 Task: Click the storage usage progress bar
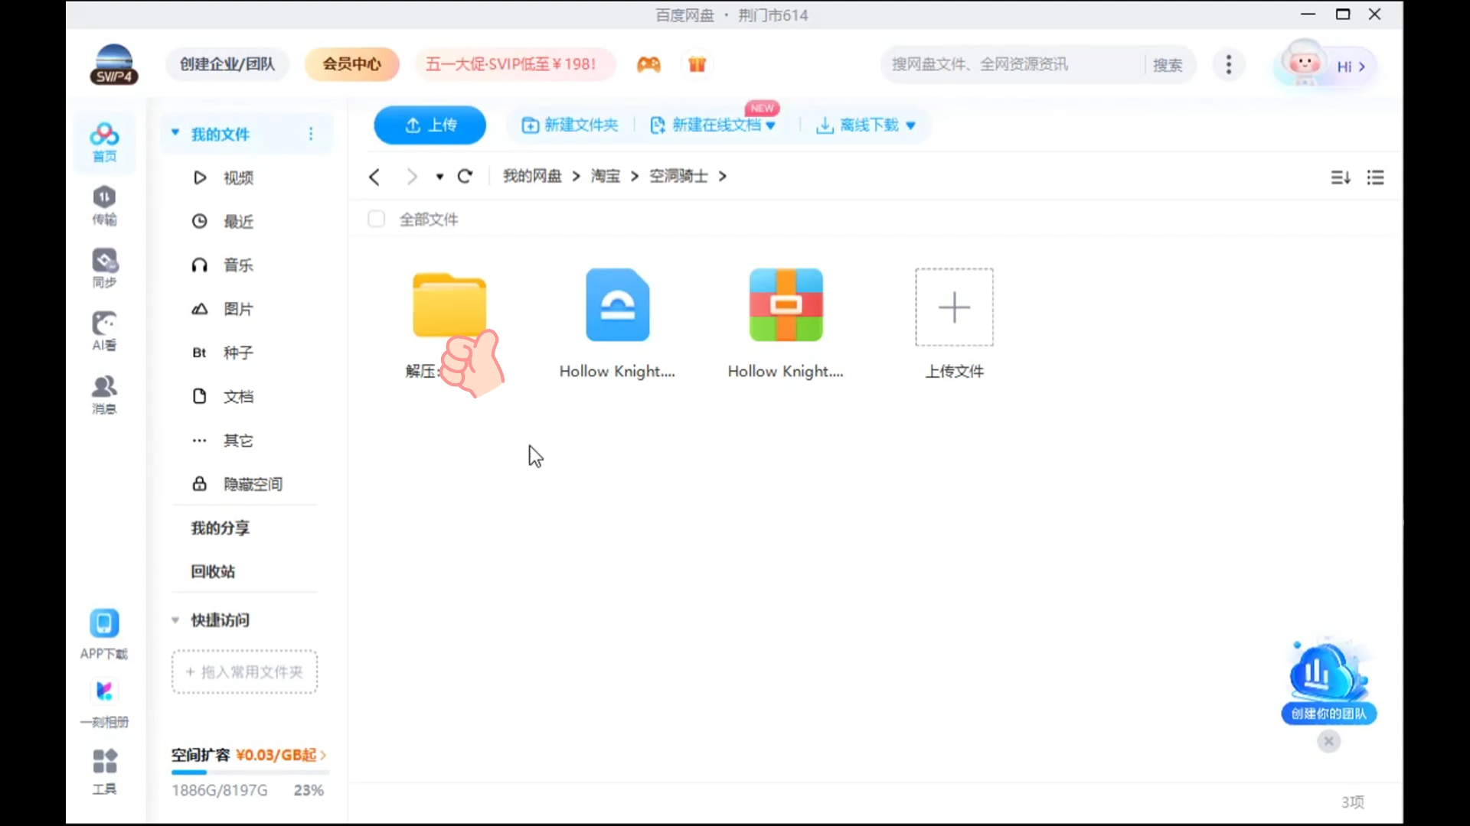tap(250, 772)
